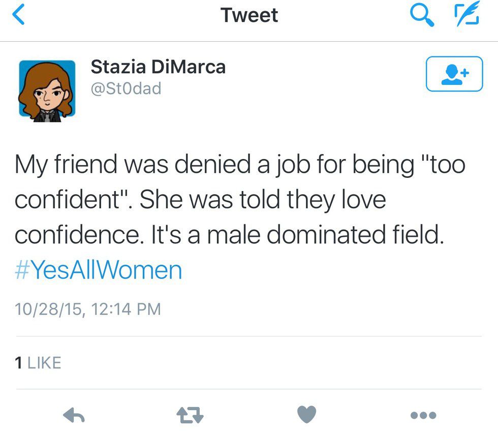The height and width of the screenshot is (433, 498).
Task: Retweet this post with the retweet arrows icon
Action: point(190,415)
